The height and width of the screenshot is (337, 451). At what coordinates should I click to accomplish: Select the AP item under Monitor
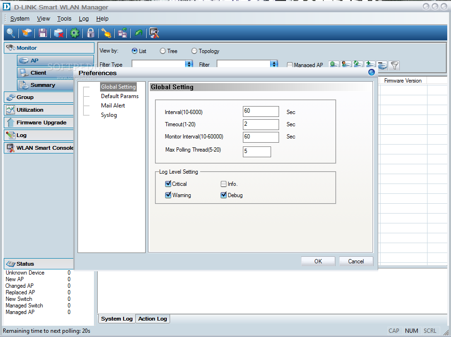tap(55, 61)
